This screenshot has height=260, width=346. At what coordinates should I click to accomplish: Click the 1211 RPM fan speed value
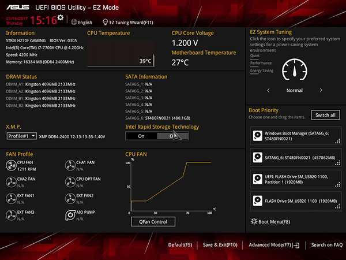click(27, 169)
